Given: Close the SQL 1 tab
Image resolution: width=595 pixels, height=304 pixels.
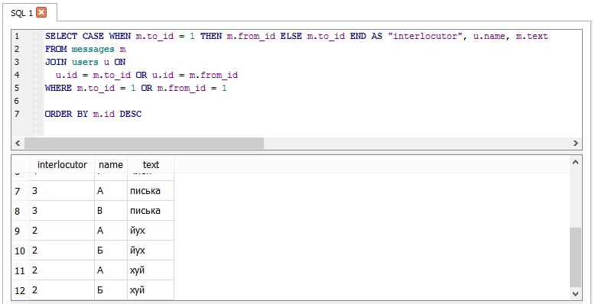Looking at the screenshot, I should (x=41, y=12).
